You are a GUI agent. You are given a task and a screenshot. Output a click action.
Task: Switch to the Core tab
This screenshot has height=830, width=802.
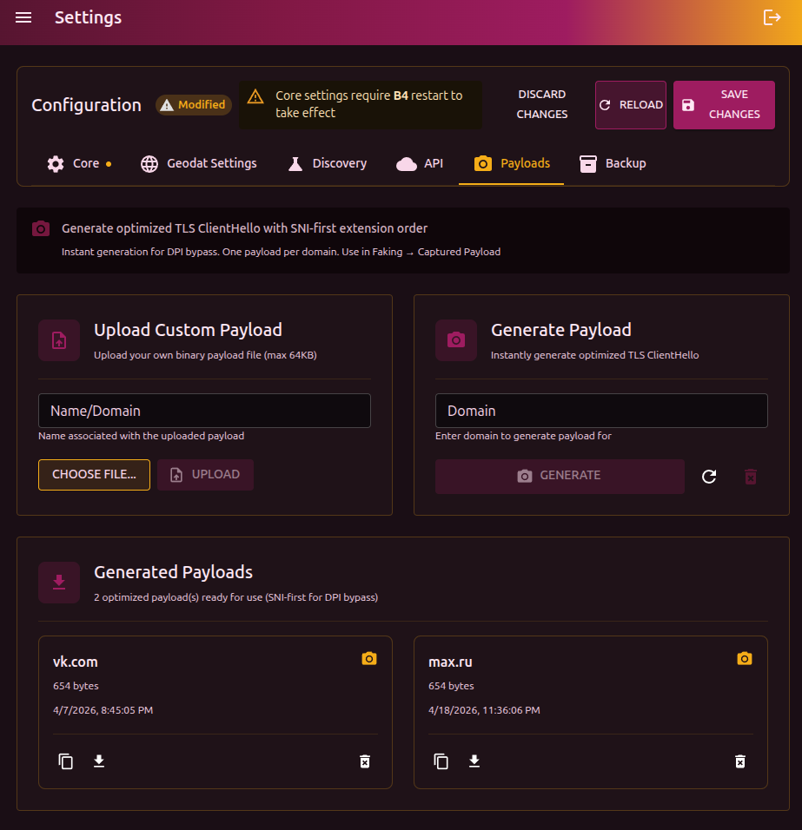[x=78, y=164]
